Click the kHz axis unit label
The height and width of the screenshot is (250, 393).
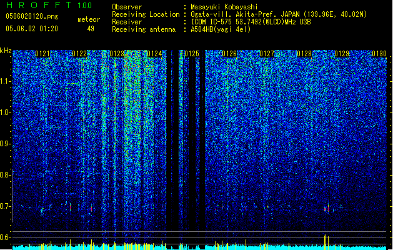click(x=6, y=51)
